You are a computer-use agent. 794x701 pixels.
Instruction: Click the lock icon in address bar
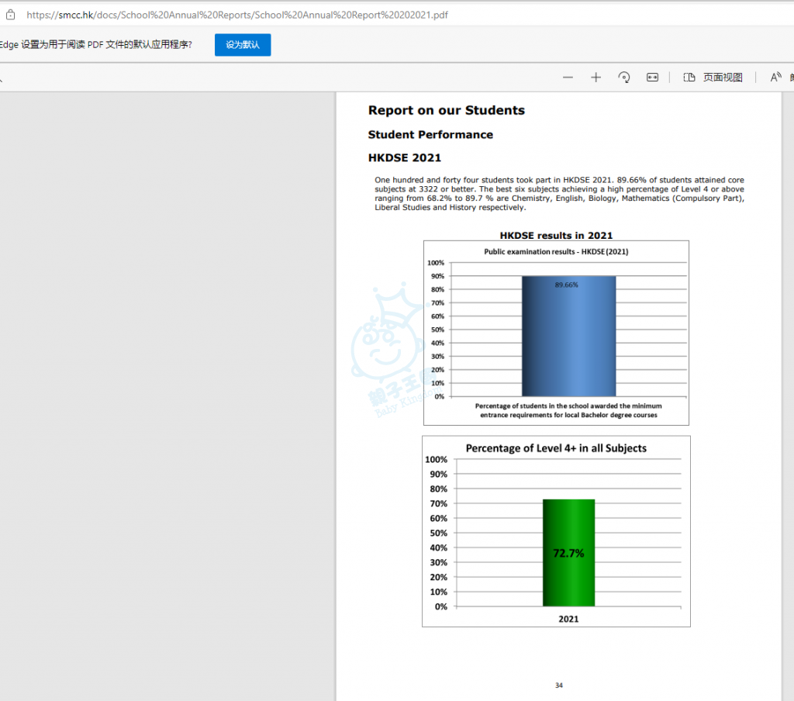tap(11, 15)
